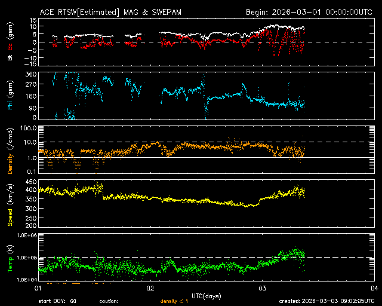The width and height of the screenshot is (382, 306).
Task: Select day 04 tick on time axis
Action: (374, 289)
